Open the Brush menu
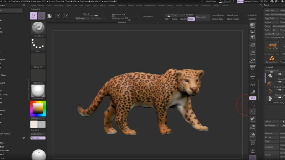This screenshot has width=285, height=160. 41,5
